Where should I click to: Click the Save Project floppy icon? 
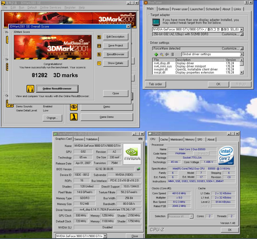pos(99,46)
